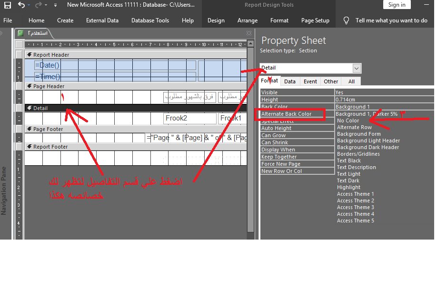Click the Detail section arrow icon
This screenshot has height=291, width=447.
click(x=29, y=108)
